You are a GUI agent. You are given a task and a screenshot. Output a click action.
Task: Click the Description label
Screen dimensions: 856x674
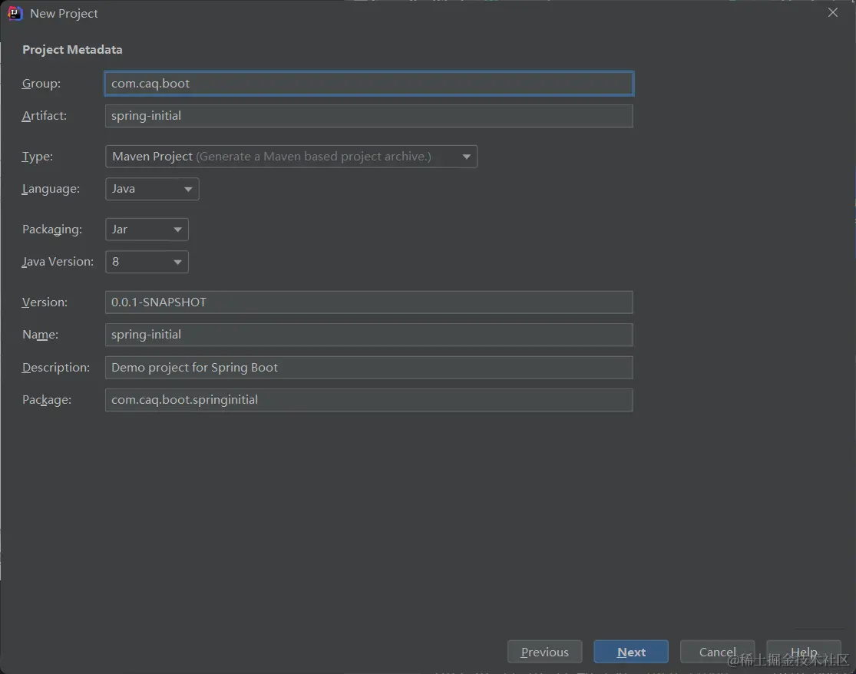click(x=56, y=367)
